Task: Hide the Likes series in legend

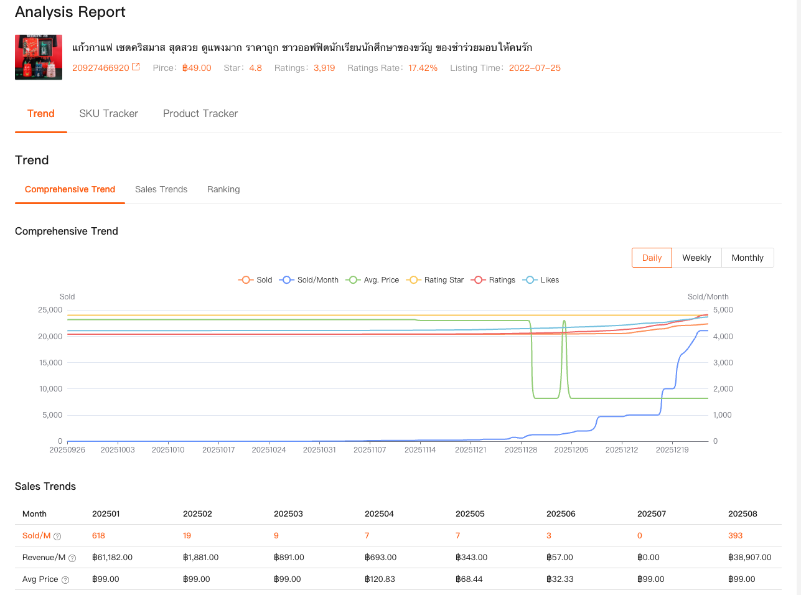Action: (x=530, y=280)
